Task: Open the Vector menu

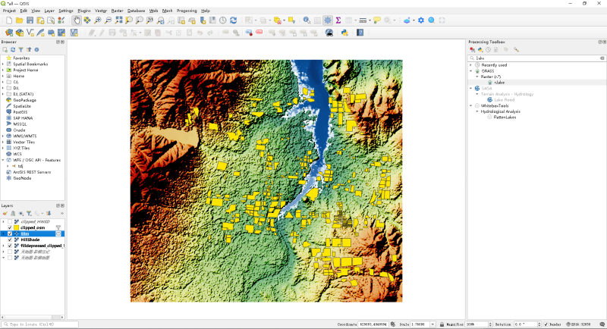Action: [x=101, y=11]
